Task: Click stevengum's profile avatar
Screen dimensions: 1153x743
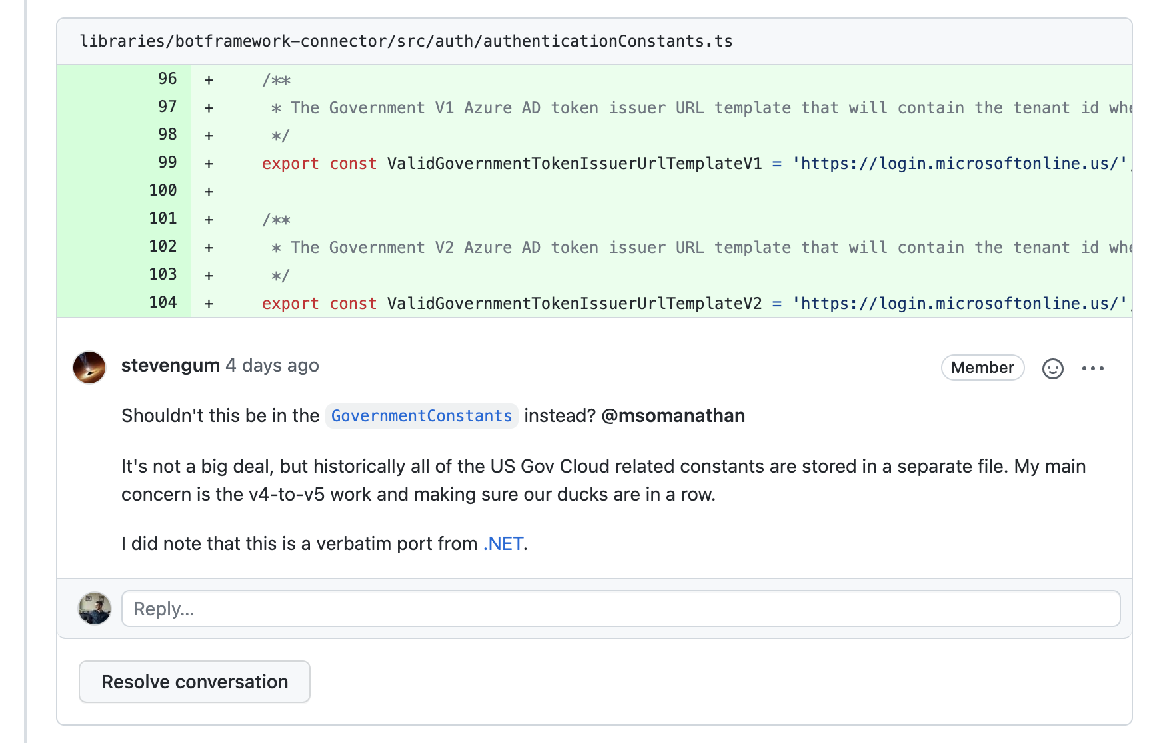Action: (x=89, y=368)
